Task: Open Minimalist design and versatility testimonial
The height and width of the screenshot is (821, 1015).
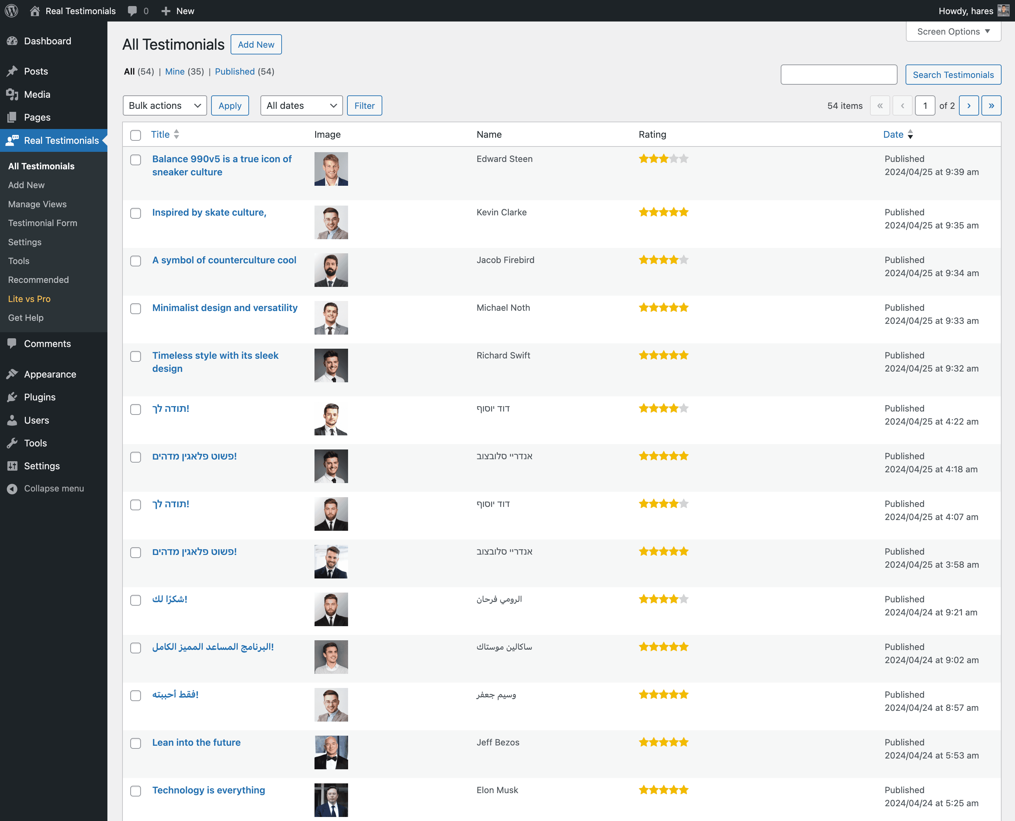Action: pyautogui.click(x=225, y=308)
